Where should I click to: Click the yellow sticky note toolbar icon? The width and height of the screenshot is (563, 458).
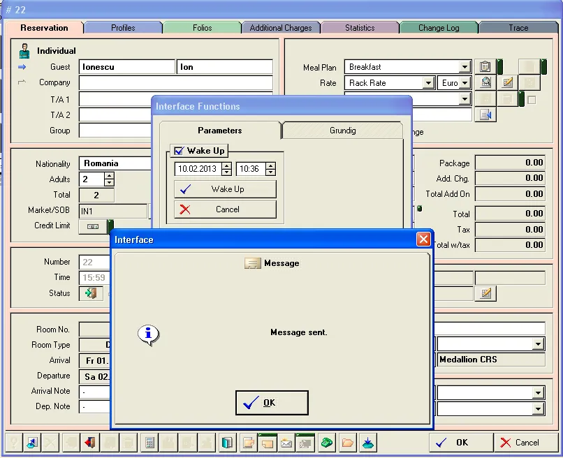(268, 443)
